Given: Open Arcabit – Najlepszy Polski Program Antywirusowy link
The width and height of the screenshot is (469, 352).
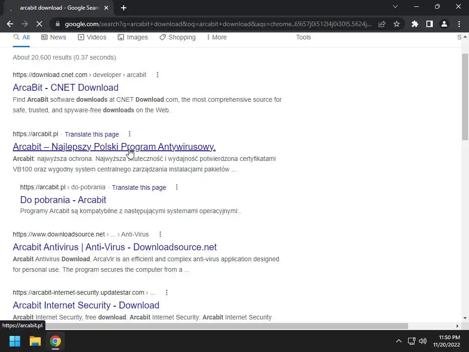Looking at the screenshot, I should pos(114,147).
